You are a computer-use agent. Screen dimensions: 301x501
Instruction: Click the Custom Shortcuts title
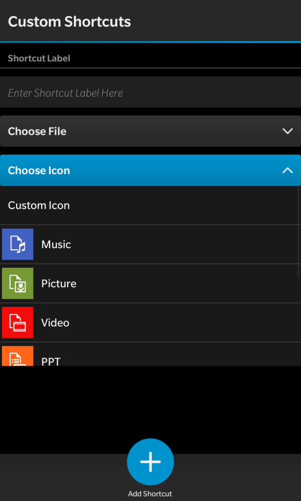[70, 22]
